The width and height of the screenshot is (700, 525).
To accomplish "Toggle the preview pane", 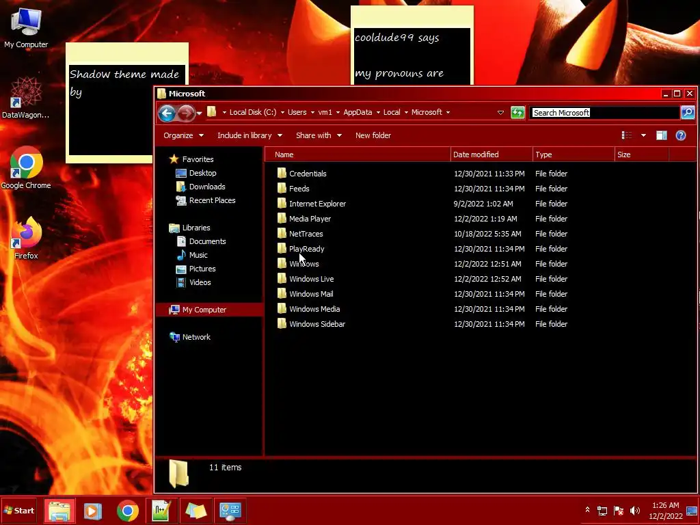I will click(x=661, y=135).
